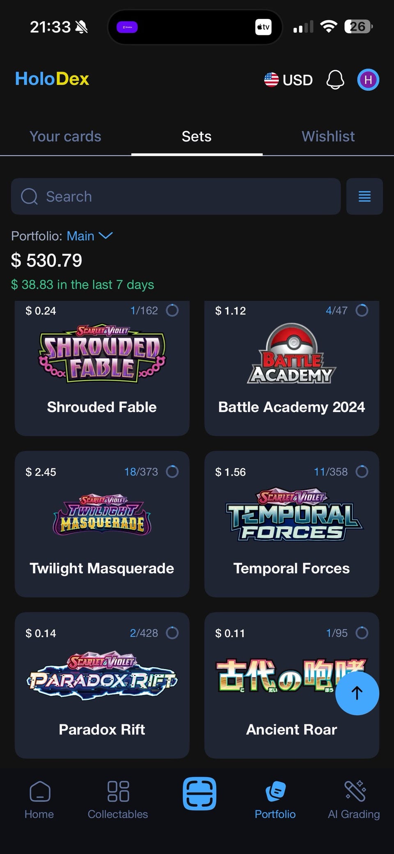The image size is (394, 854).
Task: Open the notifications bell
Action: (335, 80)
